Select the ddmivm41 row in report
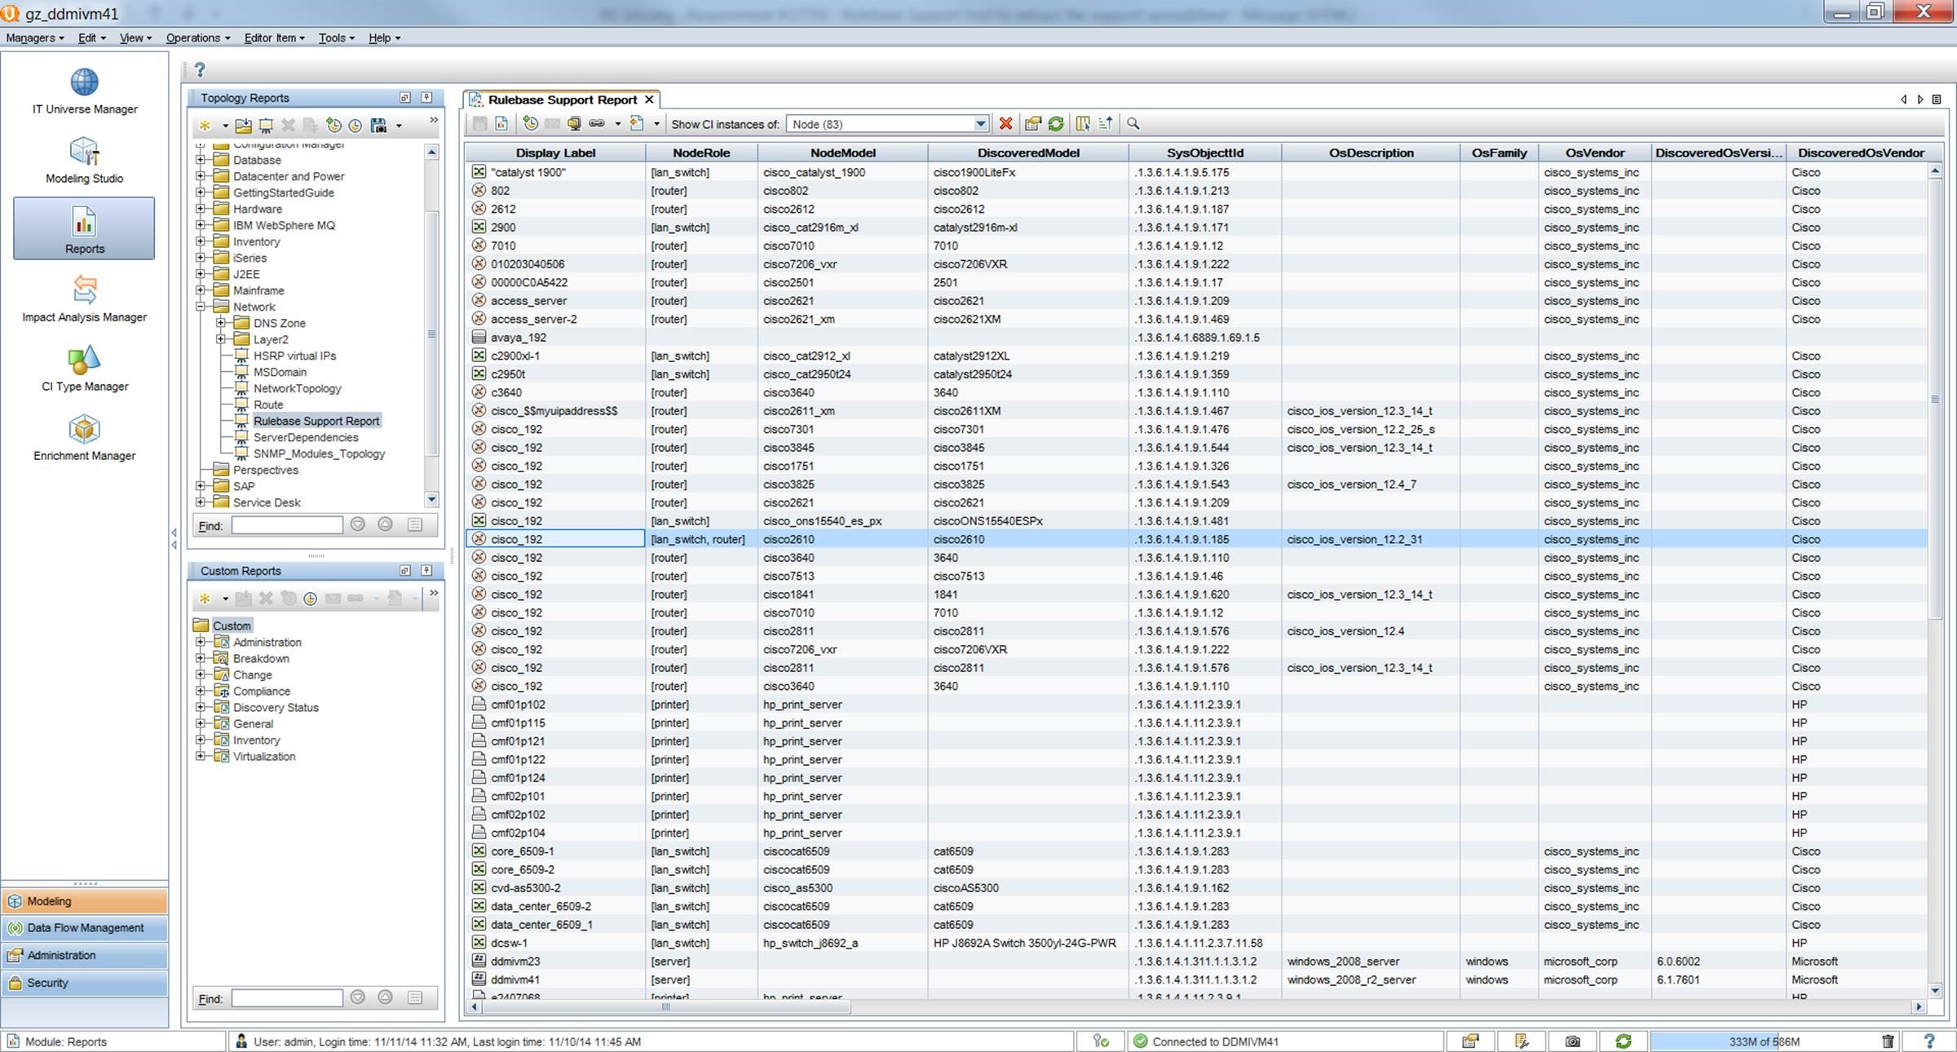This screenshot has width=1957, height=1052. (x=1196, y=979)
